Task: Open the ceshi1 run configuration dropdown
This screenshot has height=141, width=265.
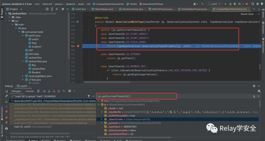Action: click(x=214, y=4)
